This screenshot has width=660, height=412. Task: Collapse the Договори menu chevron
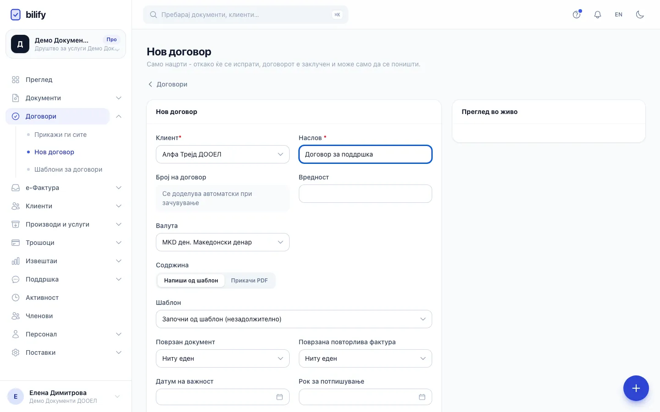119,116
